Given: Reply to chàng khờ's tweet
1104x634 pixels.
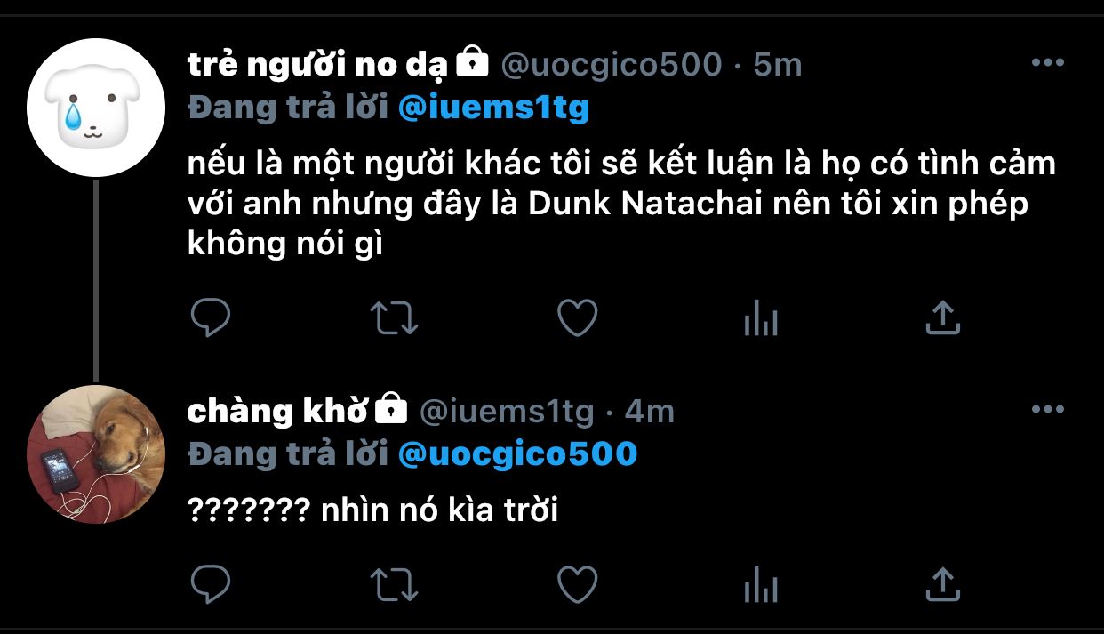Looking at the screenshot, I should pyautogui.click(x=211, y=584).
